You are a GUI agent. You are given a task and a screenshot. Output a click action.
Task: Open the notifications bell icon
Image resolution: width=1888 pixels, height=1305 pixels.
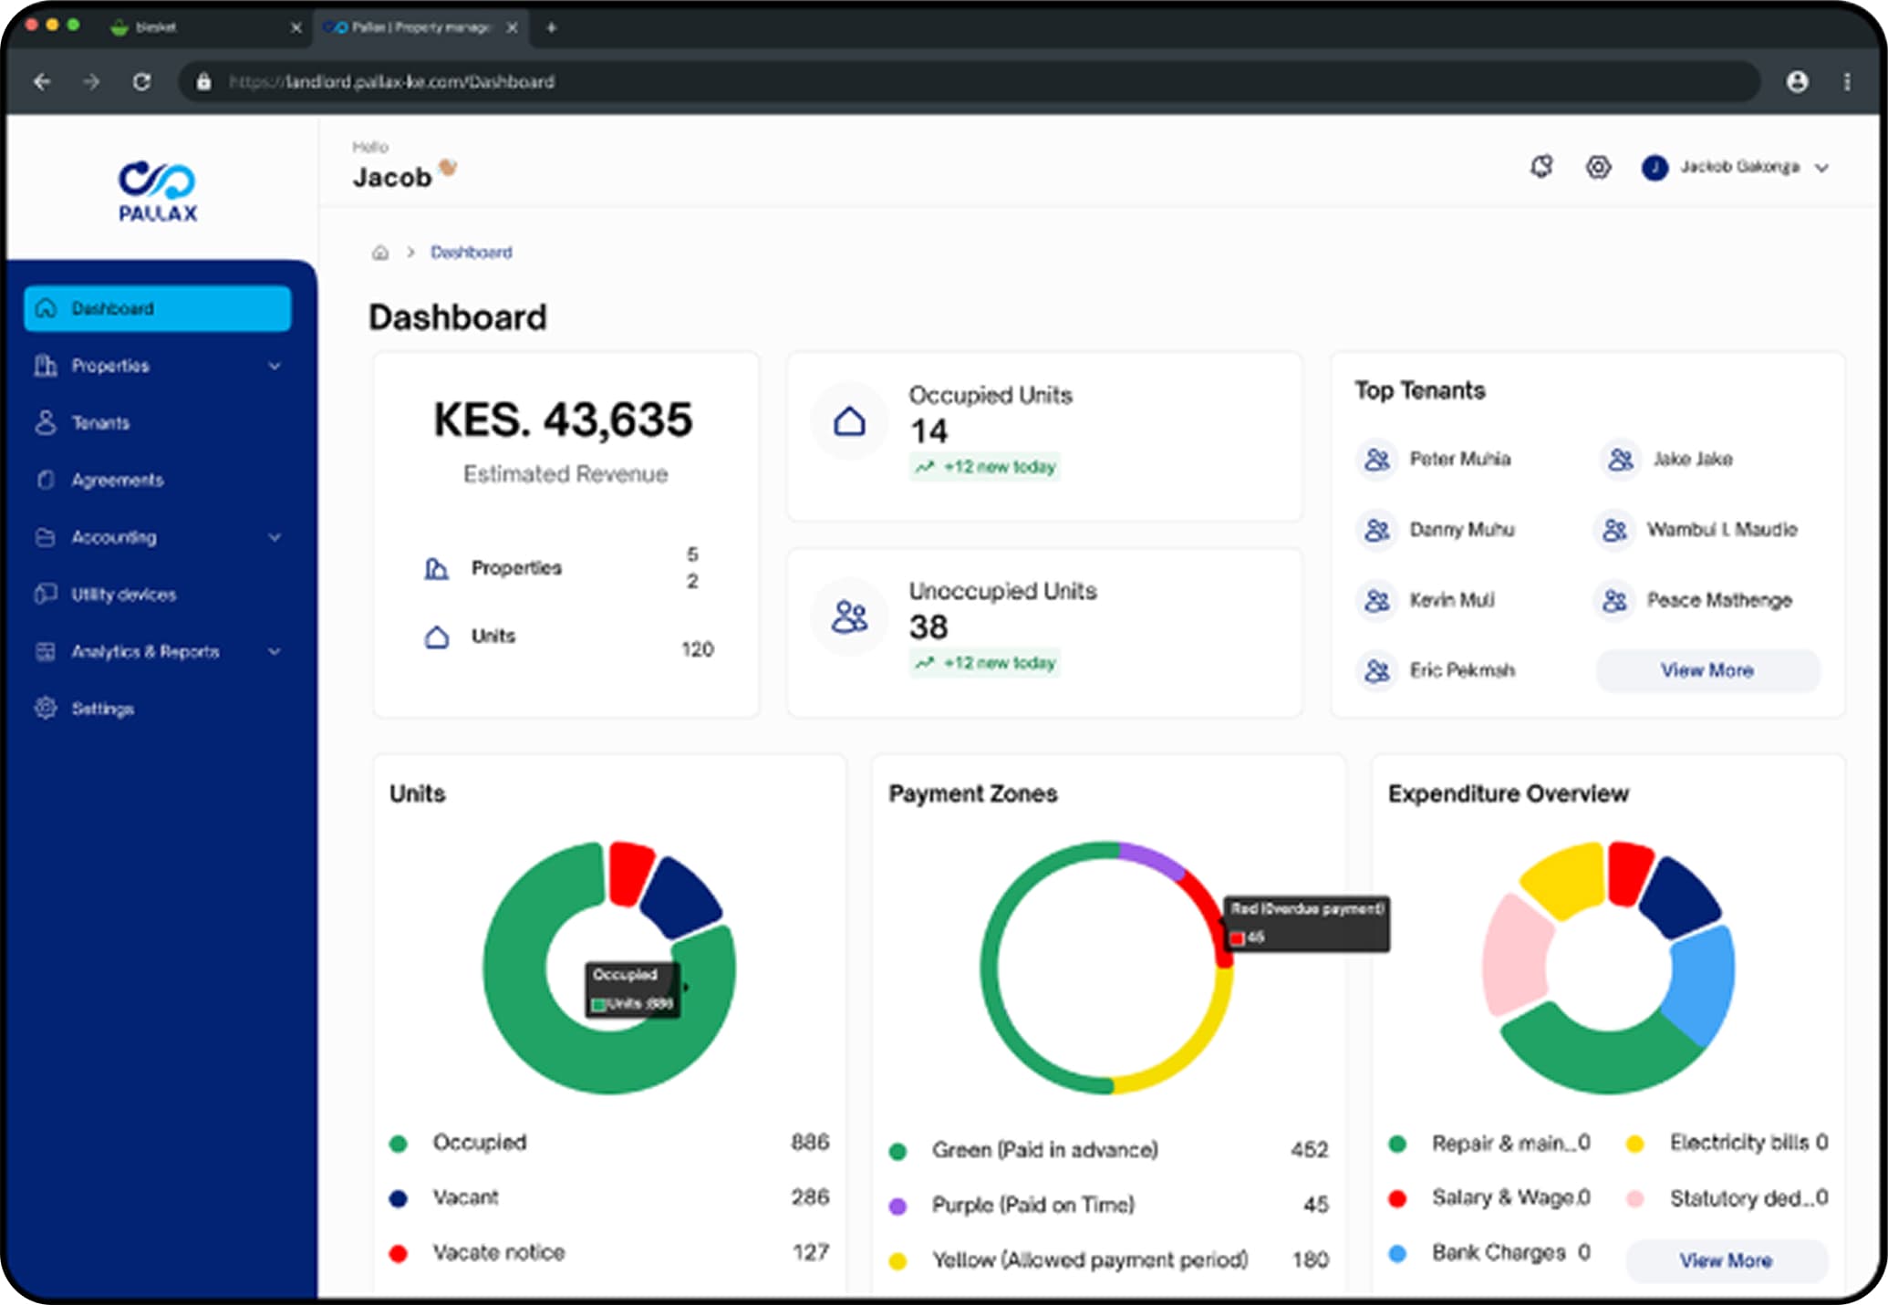coord(1541,167)
